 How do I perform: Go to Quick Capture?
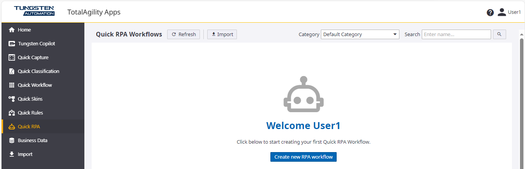click(x=43, y=58)
